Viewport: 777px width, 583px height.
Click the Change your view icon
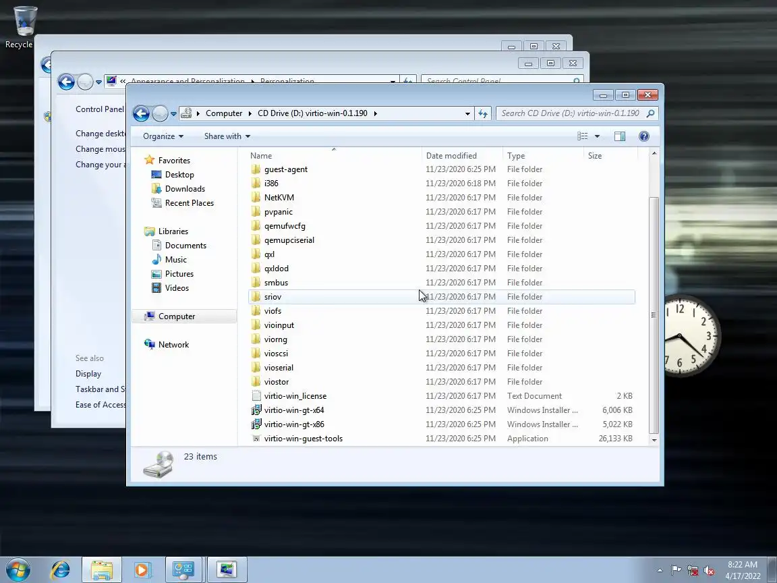point(582,136)
